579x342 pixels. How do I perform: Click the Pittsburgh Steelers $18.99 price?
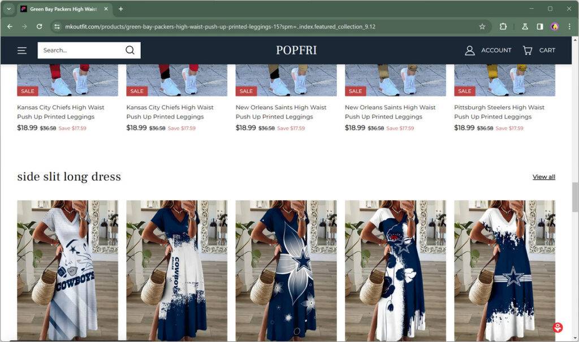[x=464, y=128]
